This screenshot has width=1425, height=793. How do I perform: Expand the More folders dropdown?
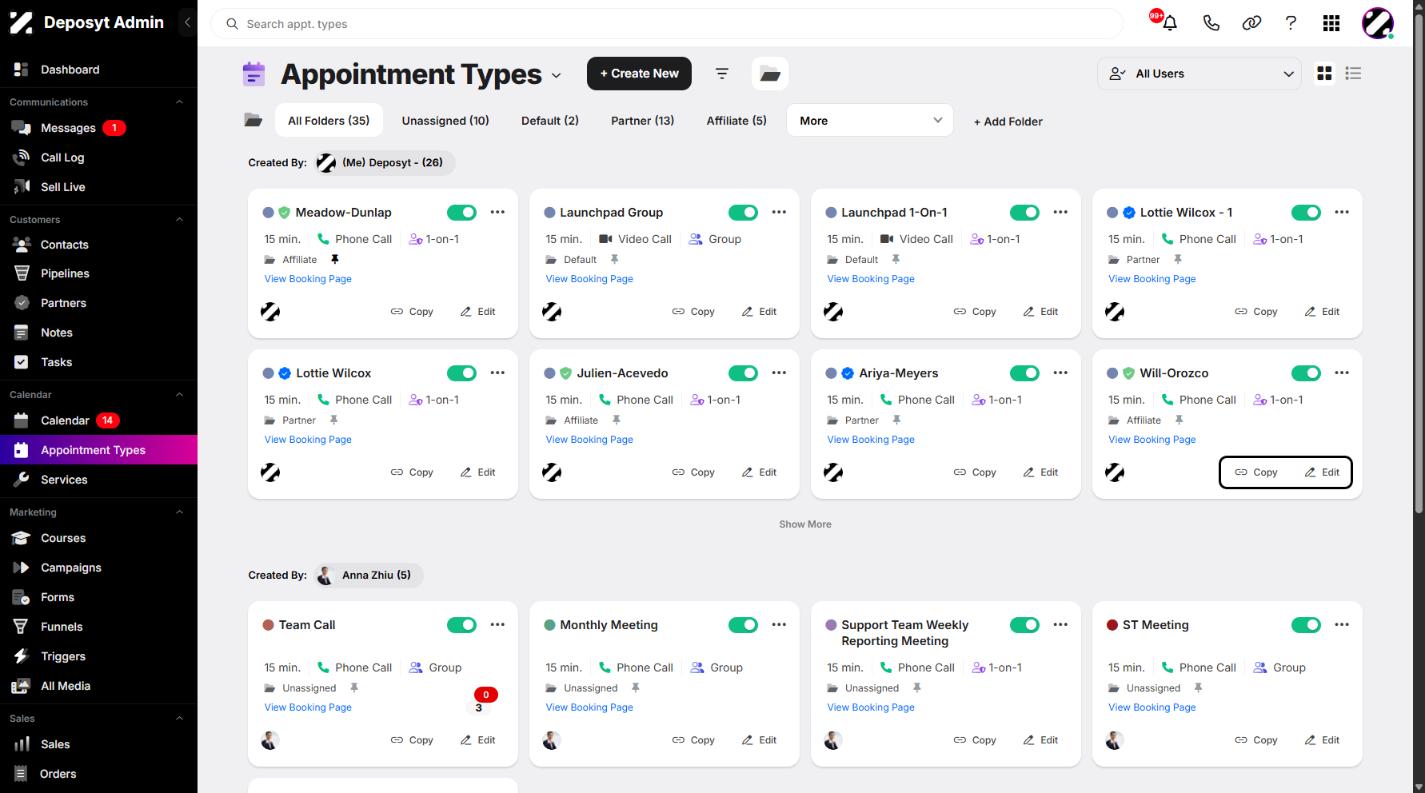tap(870, 121)
